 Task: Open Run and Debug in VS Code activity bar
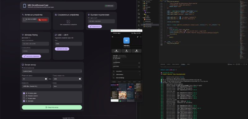point(139,10)
